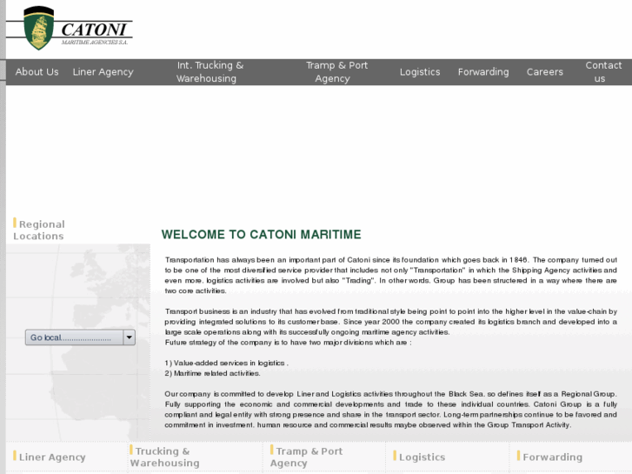Image resolution: width=632 pixels, height=474 pixels.
Task: Click the paragraph starting 'Our company is committed'
Action: [390, 410]
